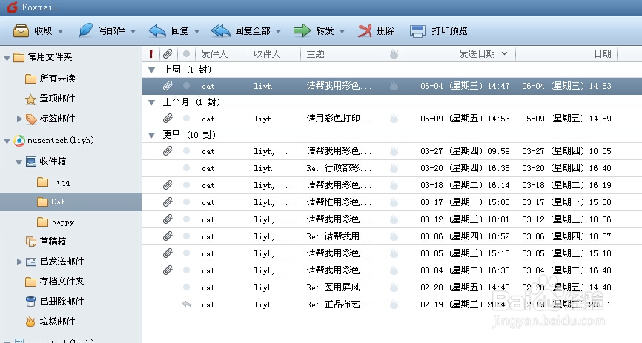Click the 打印预览 printer icon
This screenshot has height=343, width=642.
[x=417, y=30]
